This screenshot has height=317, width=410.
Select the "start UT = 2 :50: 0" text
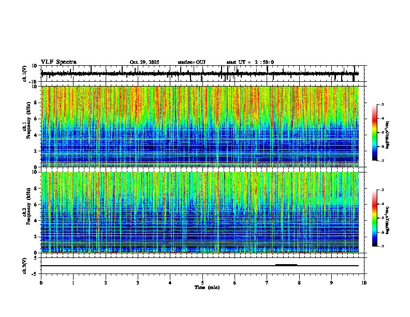[x=250, y=62]
